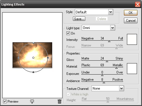
Task: Toggle the White is high checkbox
Action: [68, 94]
